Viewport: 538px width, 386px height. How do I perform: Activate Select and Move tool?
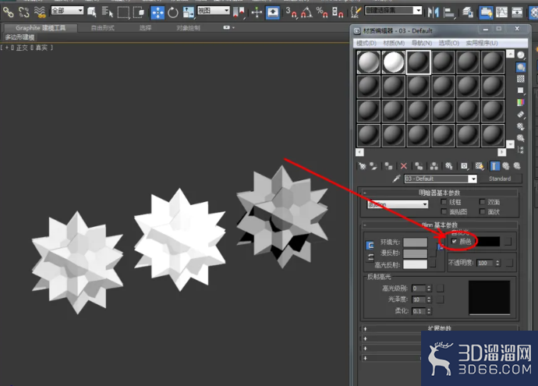coord(158,13)
